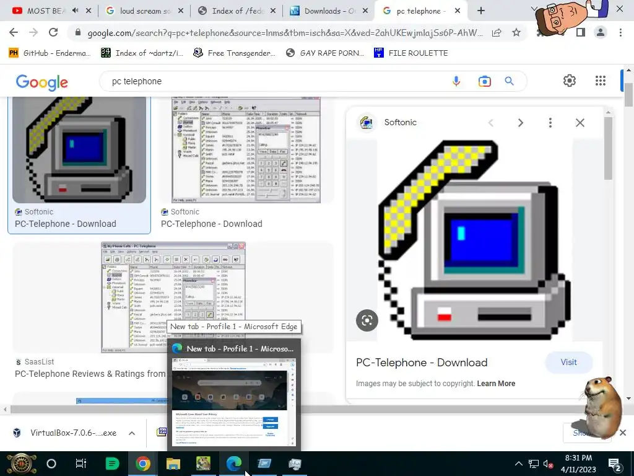Click the horizontal scrollbar at page bottom
Viewport: 634px width, 476px height.
coord(311,409)
